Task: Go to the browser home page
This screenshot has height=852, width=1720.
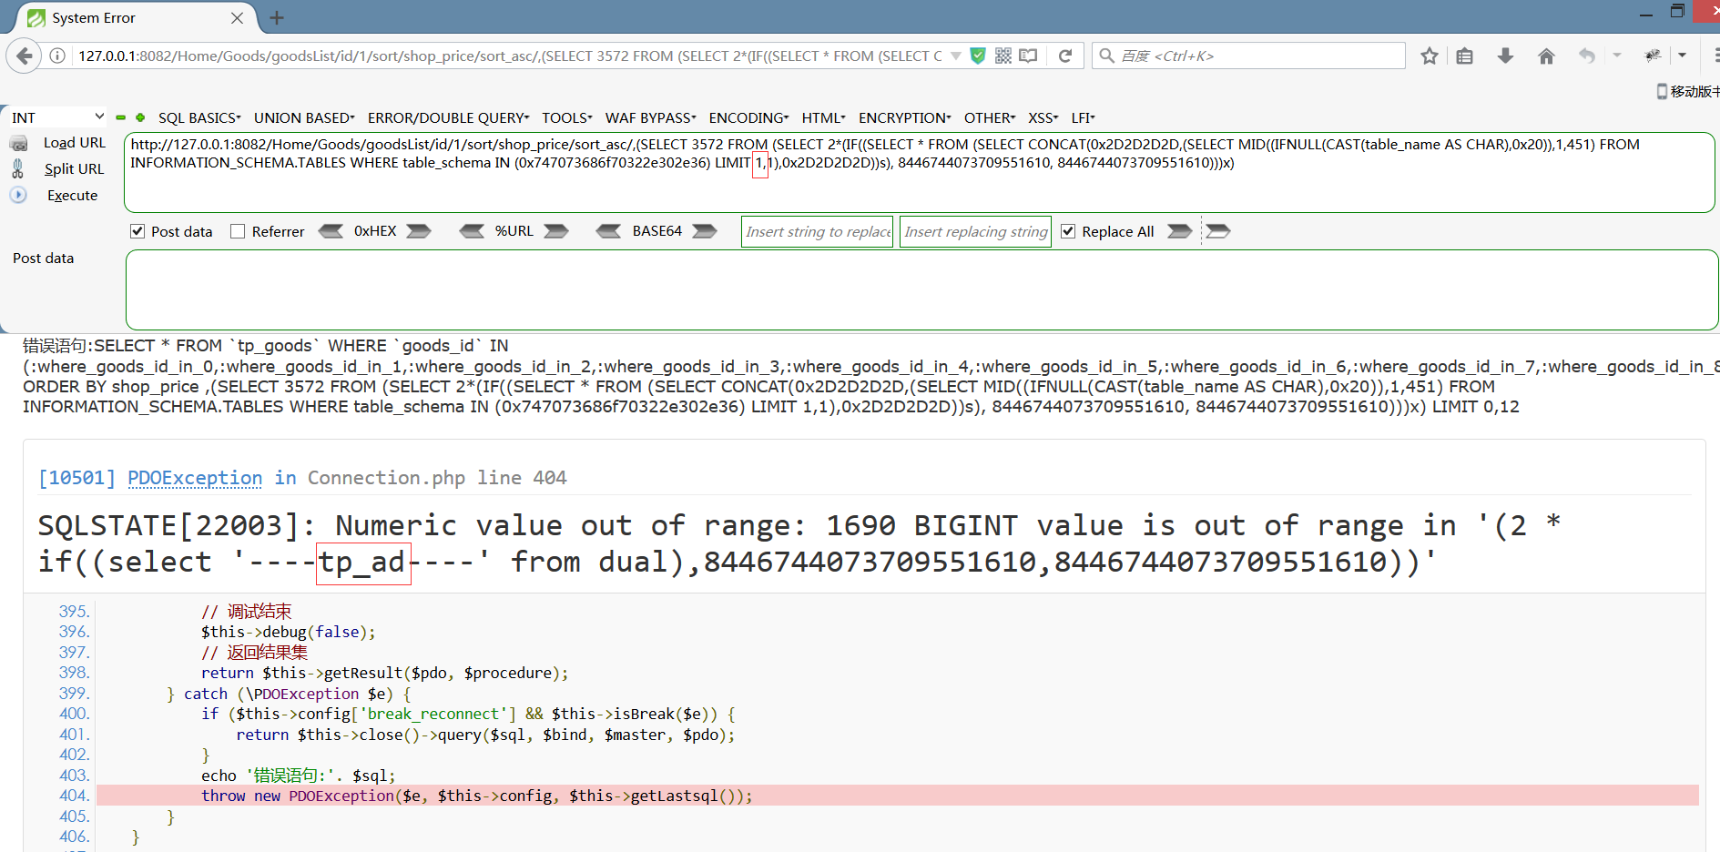Action: click(x=1546, y=56)
